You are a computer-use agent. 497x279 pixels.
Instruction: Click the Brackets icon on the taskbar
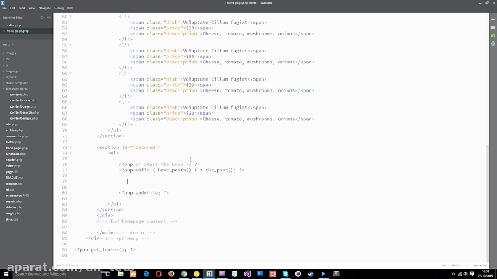tap(209, 274)
